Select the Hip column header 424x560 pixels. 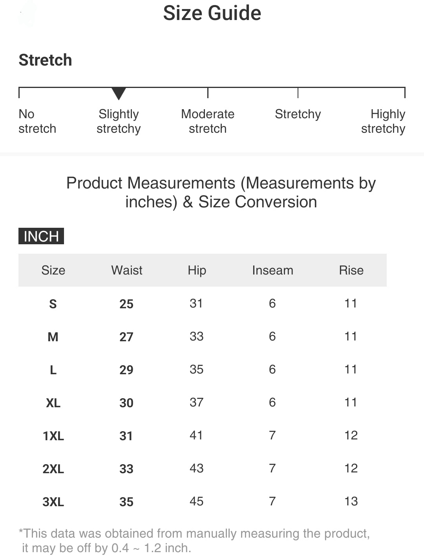pyautogui.click(x=197, y=270)
